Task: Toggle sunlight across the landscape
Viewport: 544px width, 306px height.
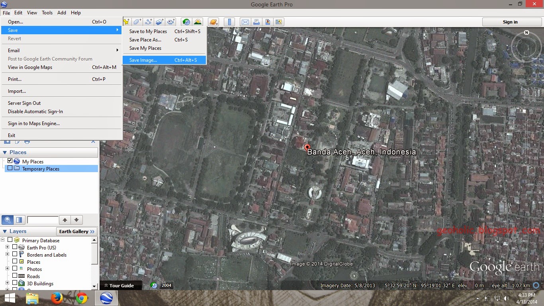Action: [x=198, y=22]
